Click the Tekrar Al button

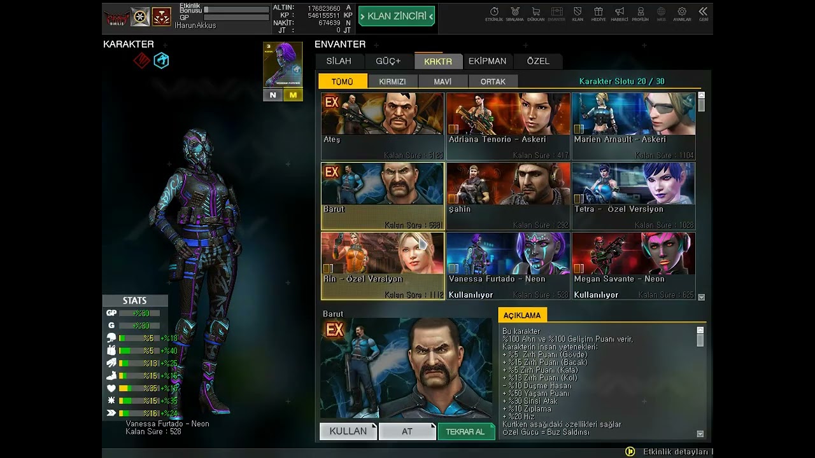pos(465,431)
